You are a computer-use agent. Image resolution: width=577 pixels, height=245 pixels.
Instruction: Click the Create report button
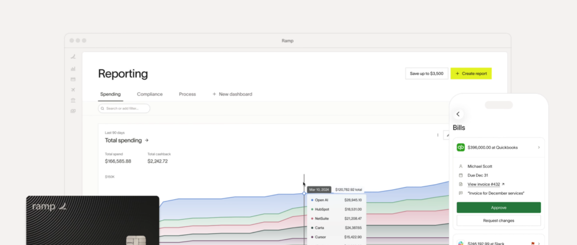(471, 74)
